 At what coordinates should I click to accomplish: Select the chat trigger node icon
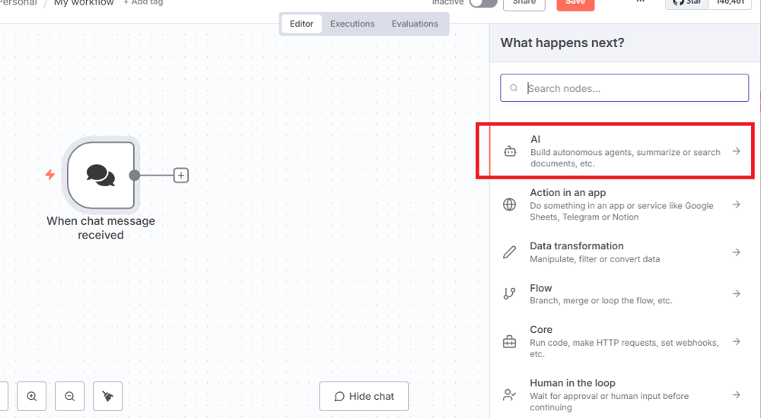click(x=100, y=175)
